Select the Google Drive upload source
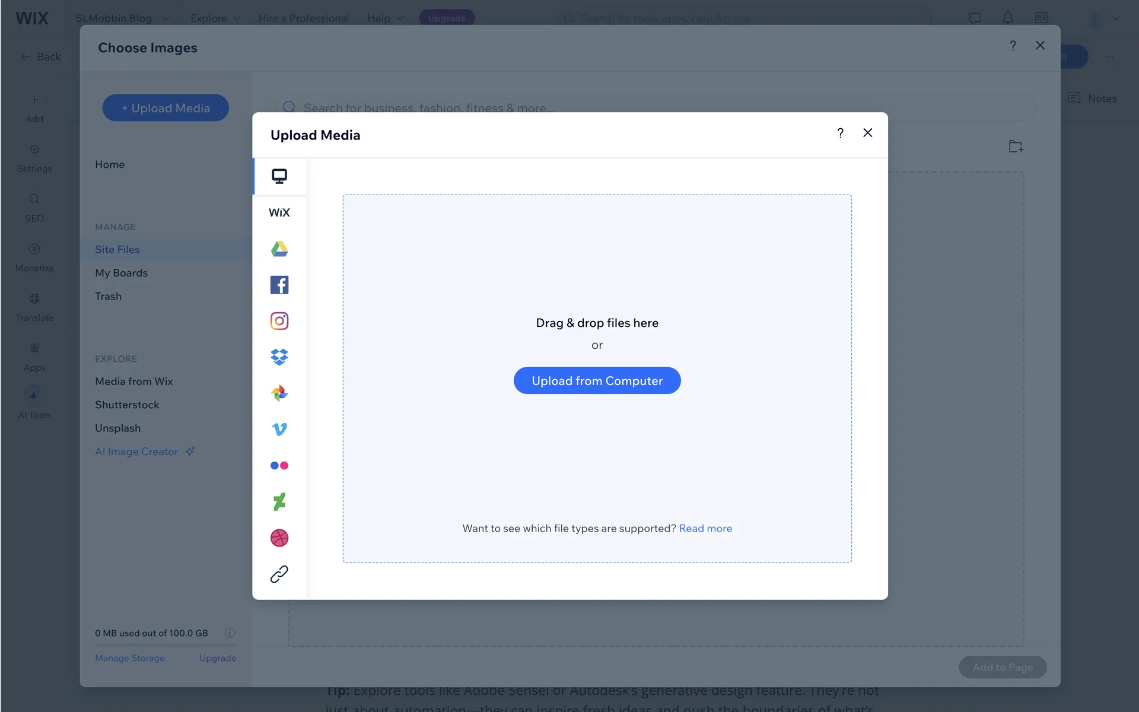The height and width of the screenshot is (712, 1139). coord(279,249)
